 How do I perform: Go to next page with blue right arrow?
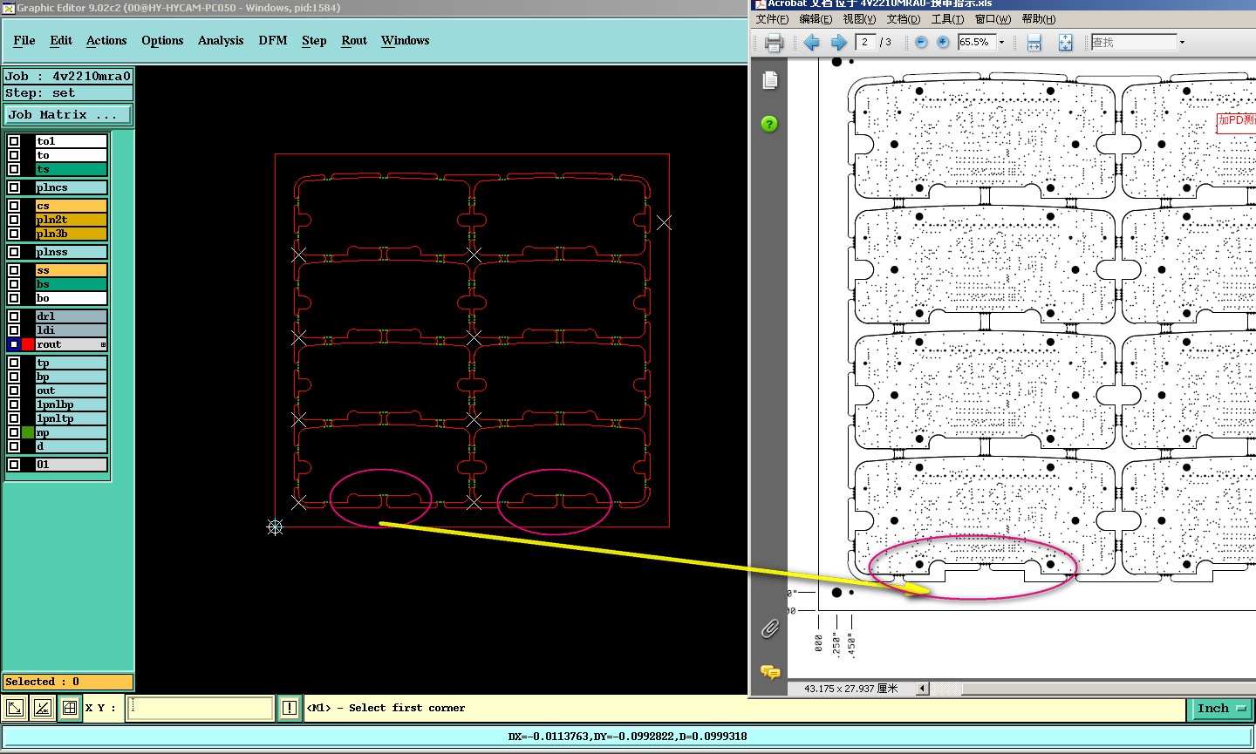point(839,43)
